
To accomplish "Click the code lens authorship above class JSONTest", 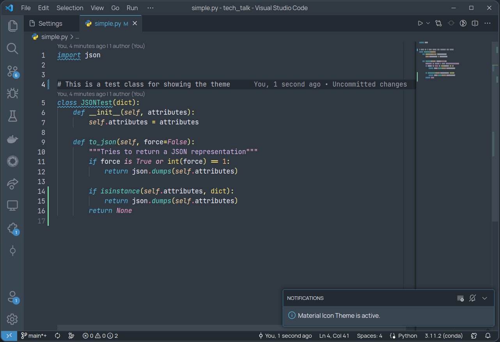I will coord(101,94).
